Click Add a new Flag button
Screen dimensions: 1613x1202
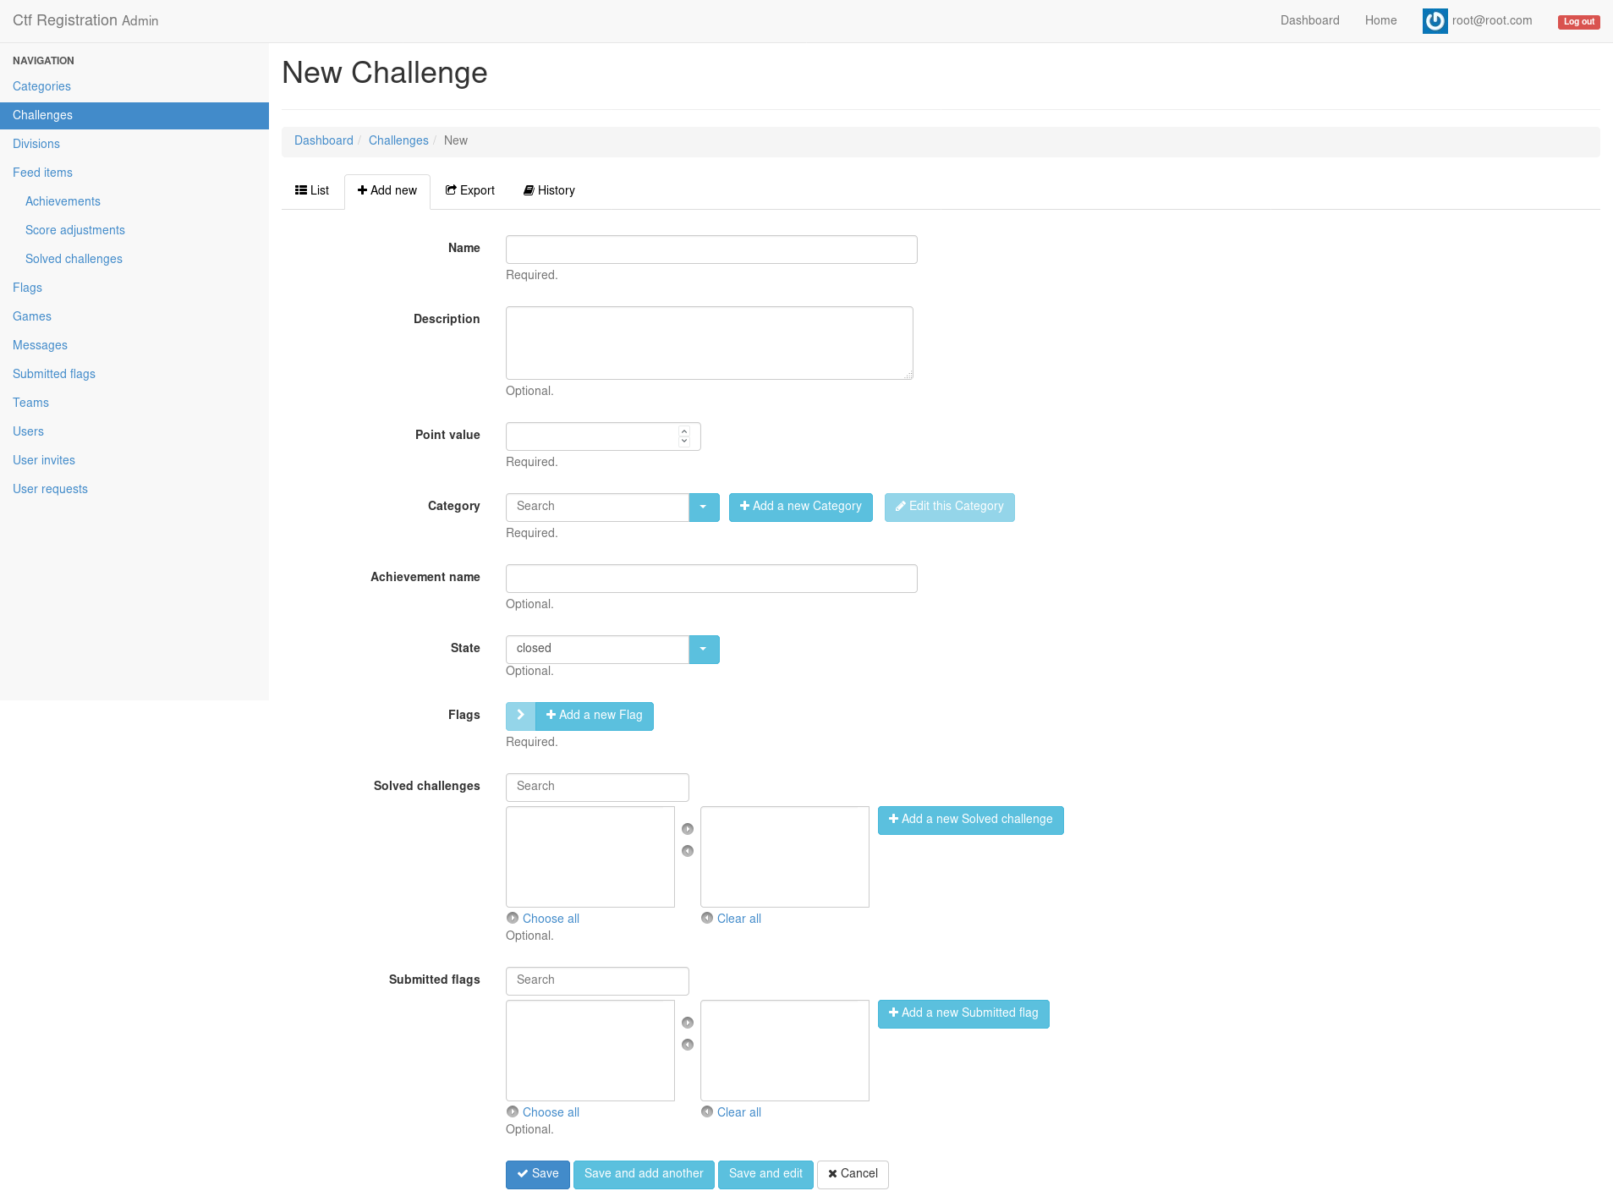pyautogui.click(x=594, y=716)
